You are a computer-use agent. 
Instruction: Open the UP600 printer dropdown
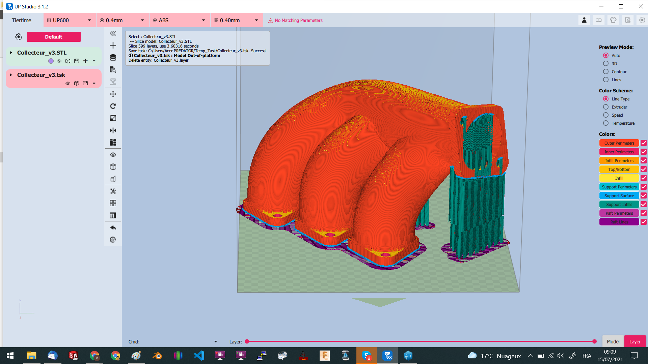[70, 20]
